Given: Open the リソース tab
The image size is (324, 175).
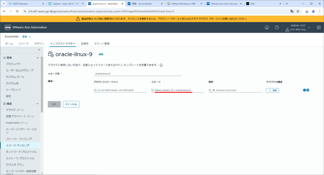Looking at the screenshot, I should pos(23,44).
